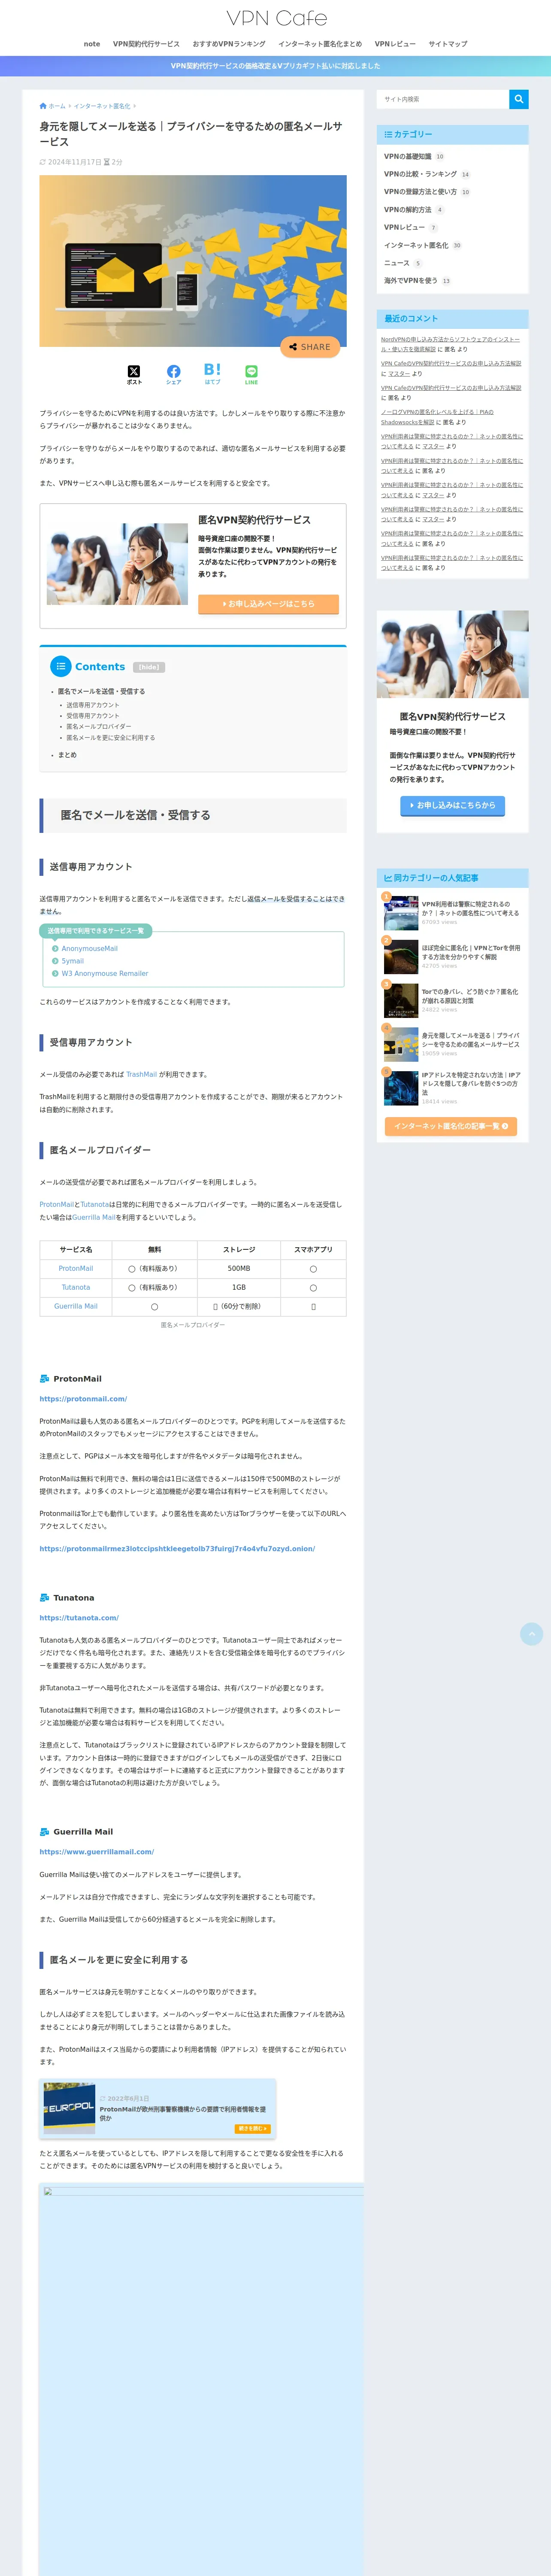551x2576 pixels.
Task: Bookmark on Hatena (はてブ) icon
Action: [x=212, y=374]
